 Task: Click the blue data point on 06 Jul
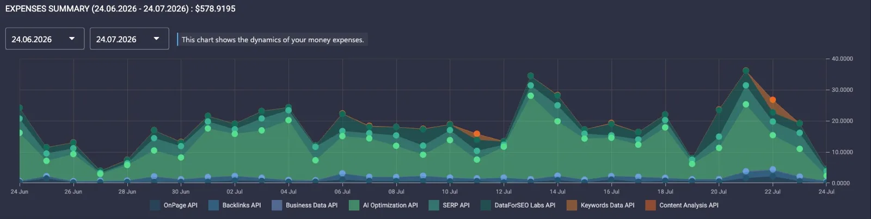coord(342,174)
